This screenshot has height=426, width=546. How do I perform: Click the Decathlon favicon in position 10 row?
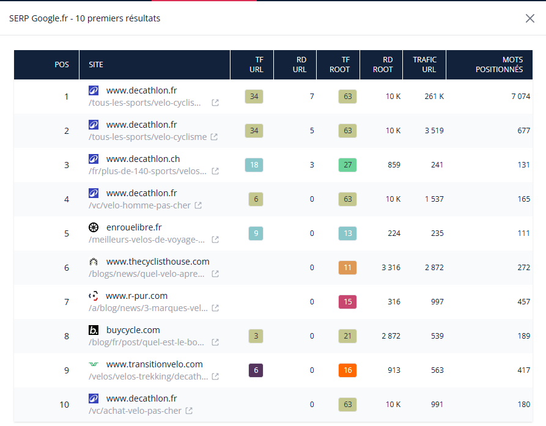click(94, 398)
